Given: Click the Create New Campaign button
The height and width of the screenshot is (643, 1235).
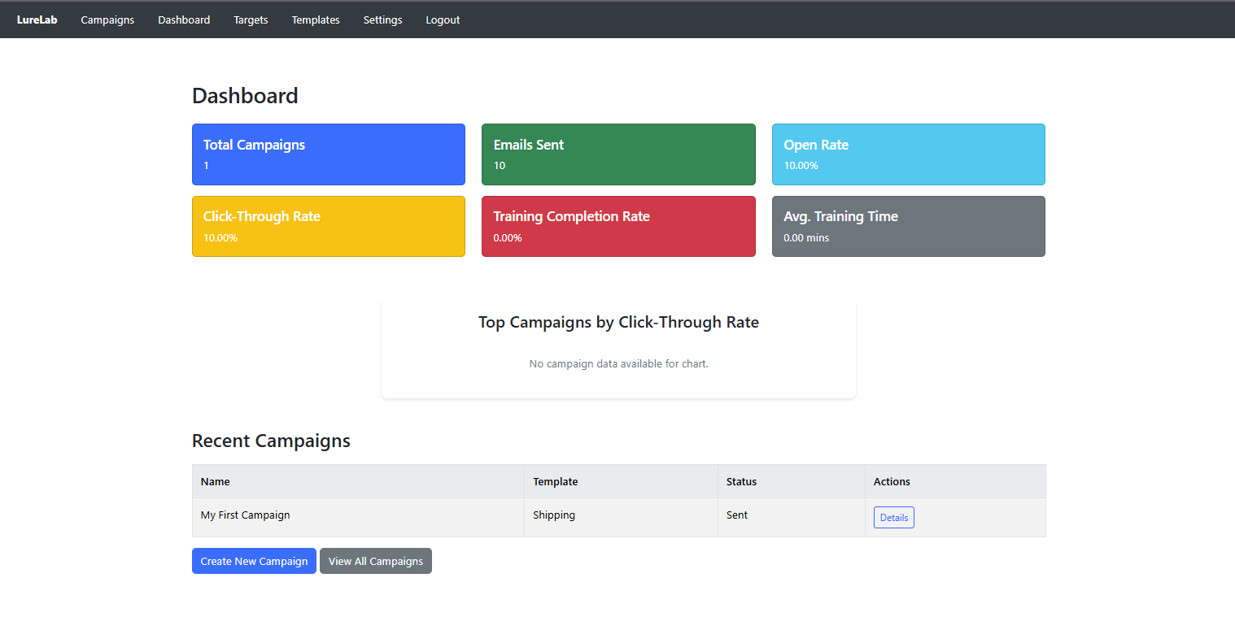Looking at the screenshot, I should tap(254, 561).
